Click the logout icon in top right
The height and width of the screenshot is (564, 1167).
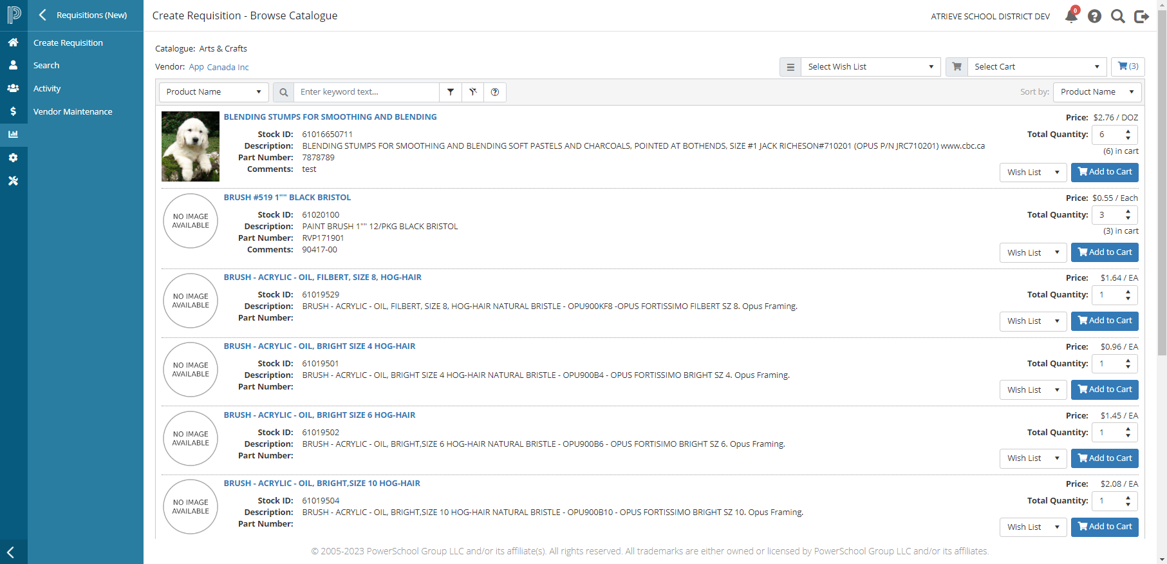1141,16
